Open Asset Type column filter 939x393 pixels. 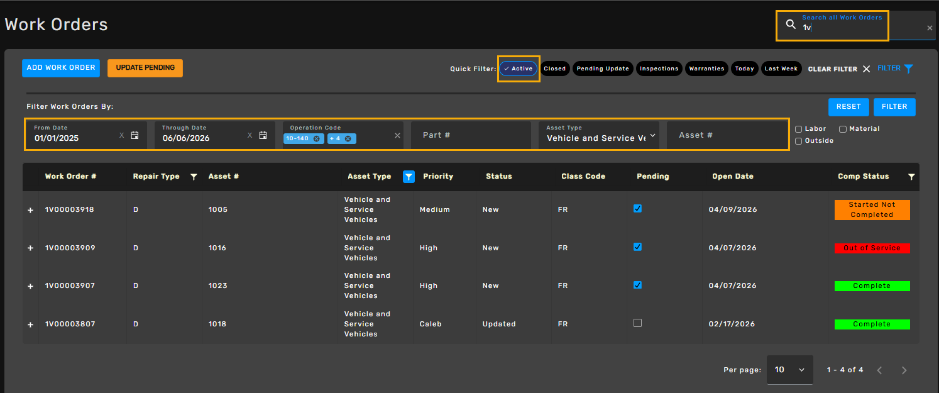tap(409, 177)
